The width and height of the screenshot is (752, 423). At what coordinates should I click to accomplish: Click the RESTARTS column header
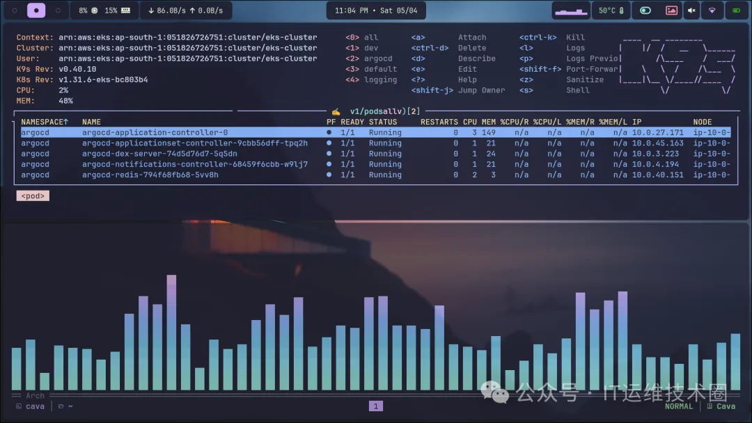tap(439, 122)
